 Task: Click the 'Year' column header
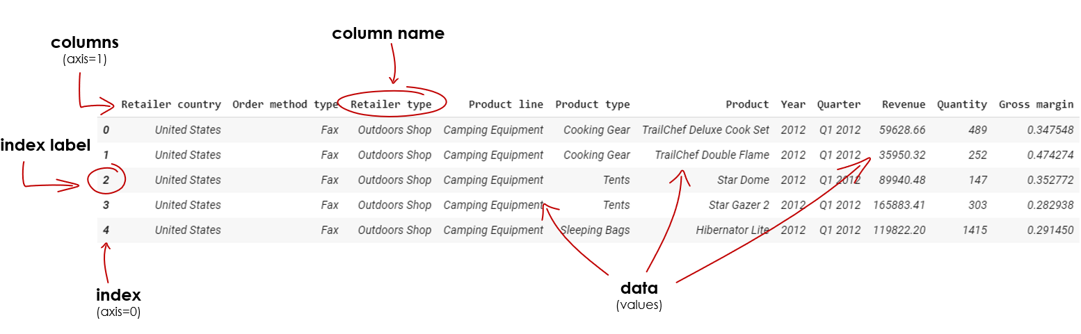click(793, 105)
